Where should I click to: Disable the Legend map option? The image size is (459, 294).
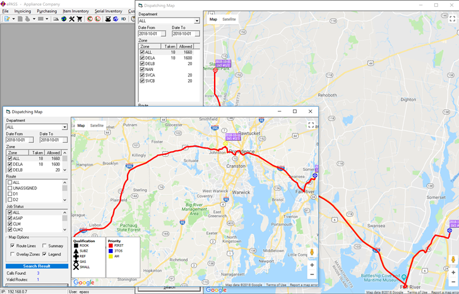pos(44,254)
